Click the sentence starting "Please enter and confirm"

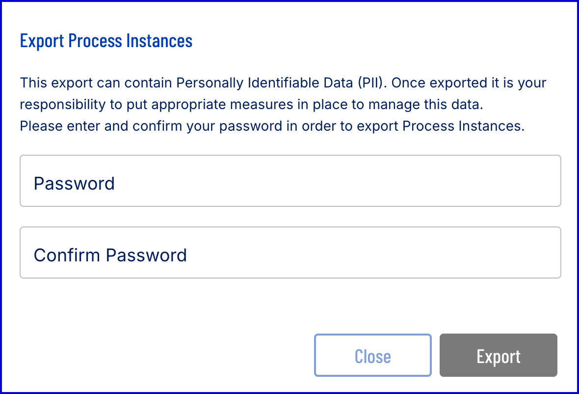point(272,126)
